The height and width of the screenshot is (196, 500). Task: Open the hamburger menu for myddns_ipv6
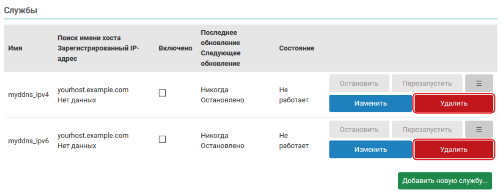pyautogui.click(x=479, y=130)
